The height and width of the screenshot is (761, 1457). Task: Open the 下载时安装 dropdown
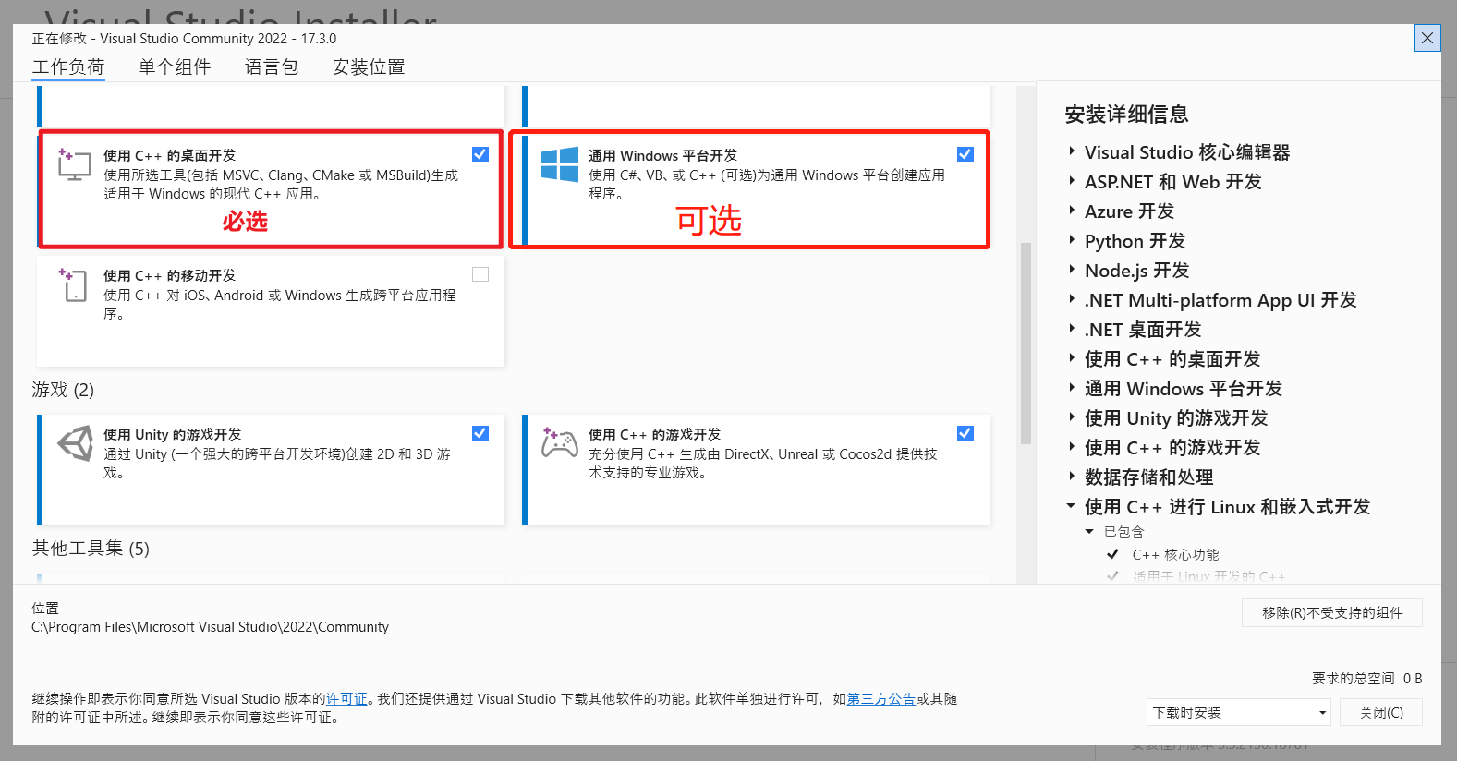[x=1239, y=712]
